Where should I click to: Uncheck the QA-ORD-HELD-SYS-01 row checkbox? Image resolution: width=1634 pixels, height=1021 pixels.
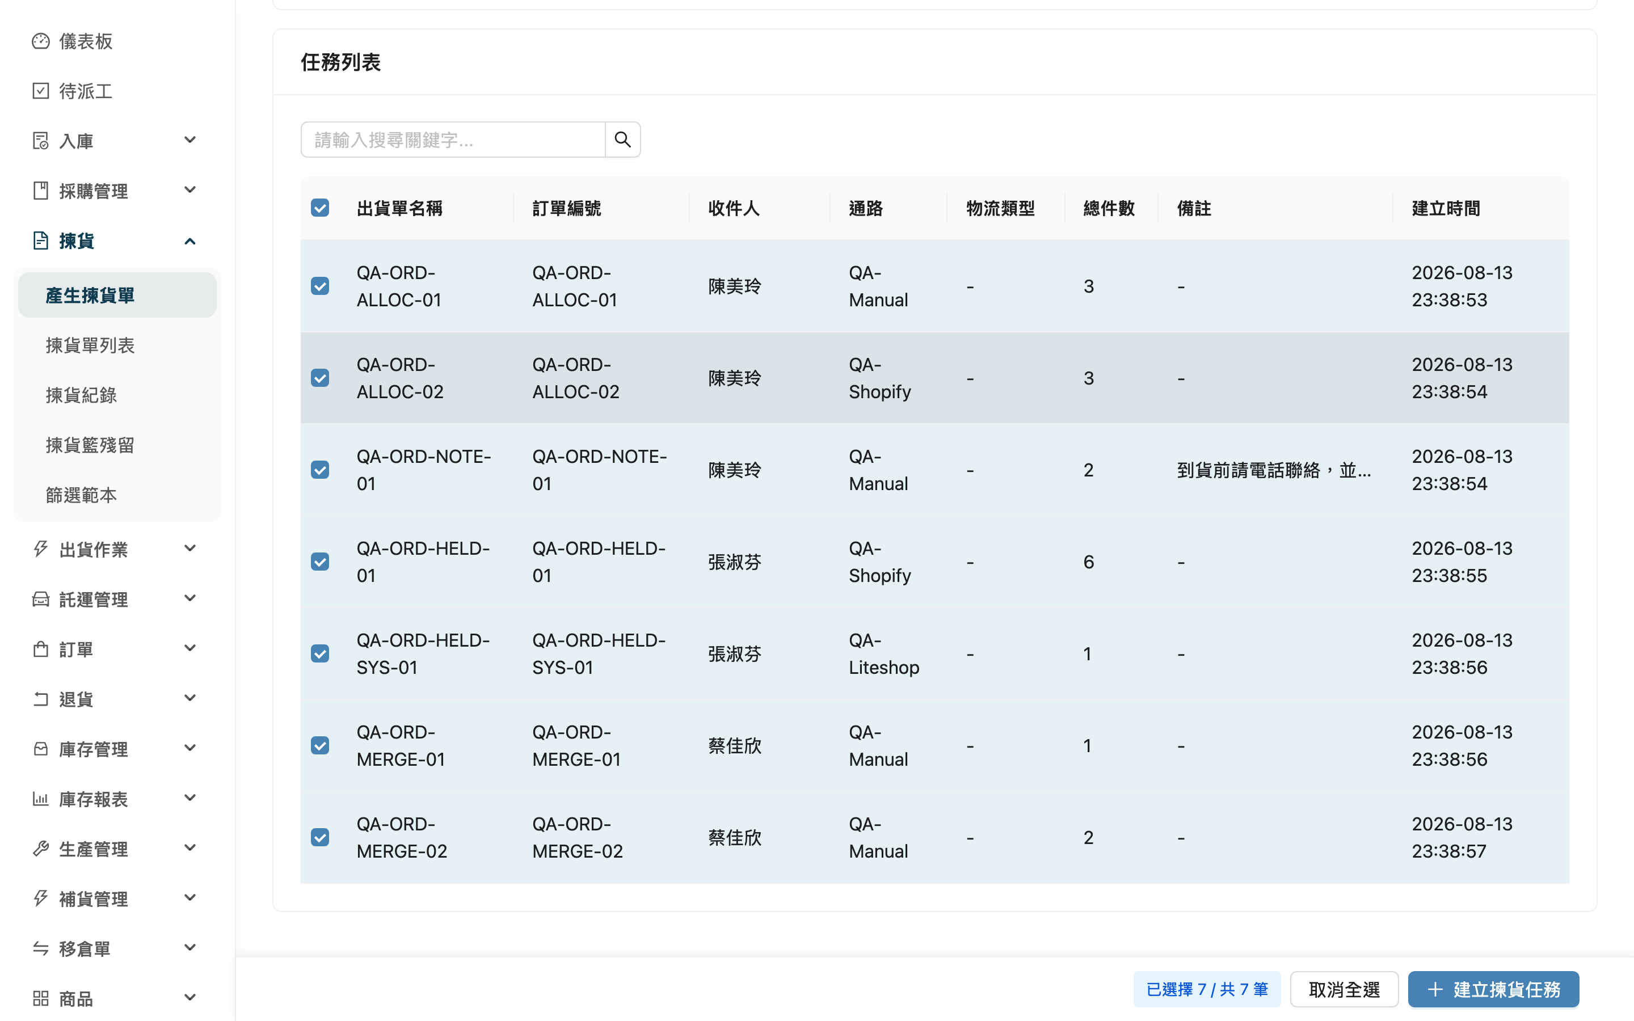tap(320, 653)
